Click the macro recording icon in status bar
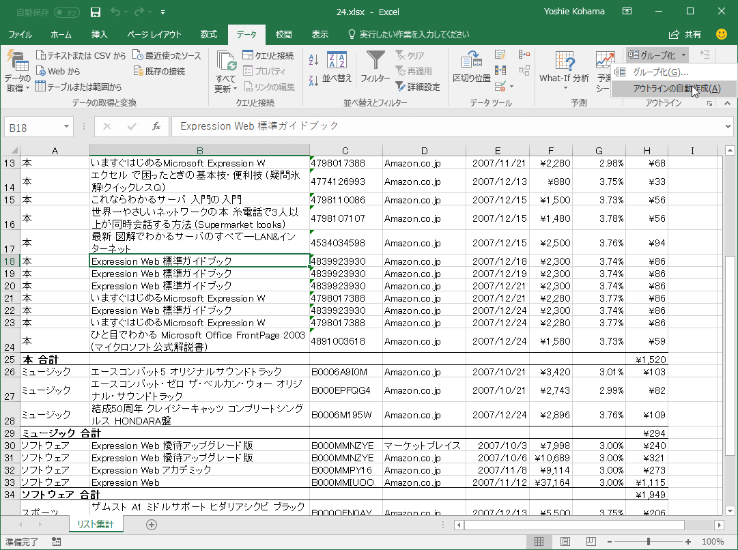 57,542
